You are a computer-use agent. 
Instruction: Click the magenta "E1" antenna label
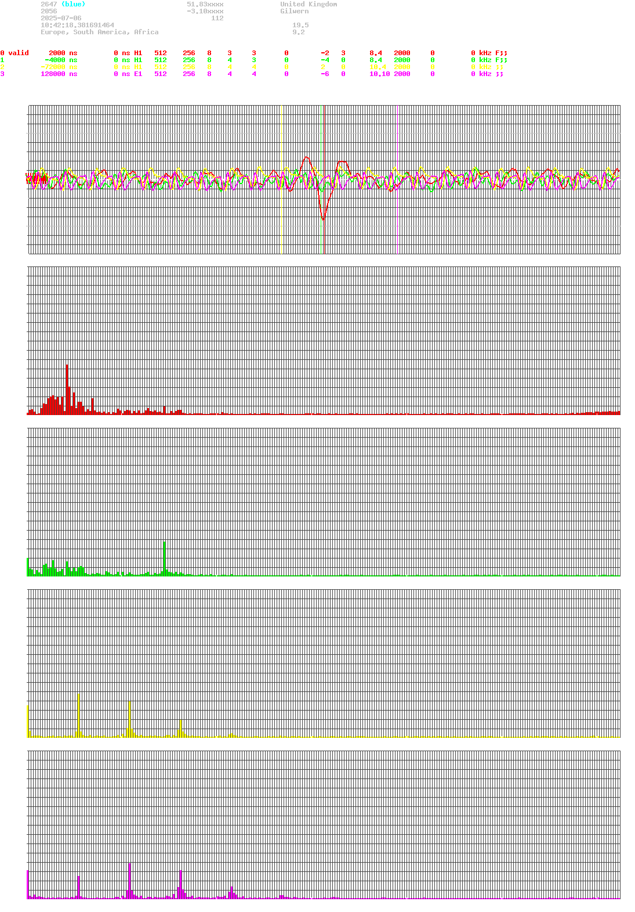[138, 74]
